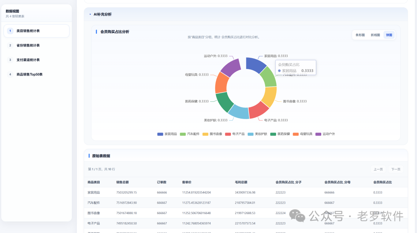Click the light blue 美妆护肤 pie slice
Screen dimensions: 417x233
point(239,112)
